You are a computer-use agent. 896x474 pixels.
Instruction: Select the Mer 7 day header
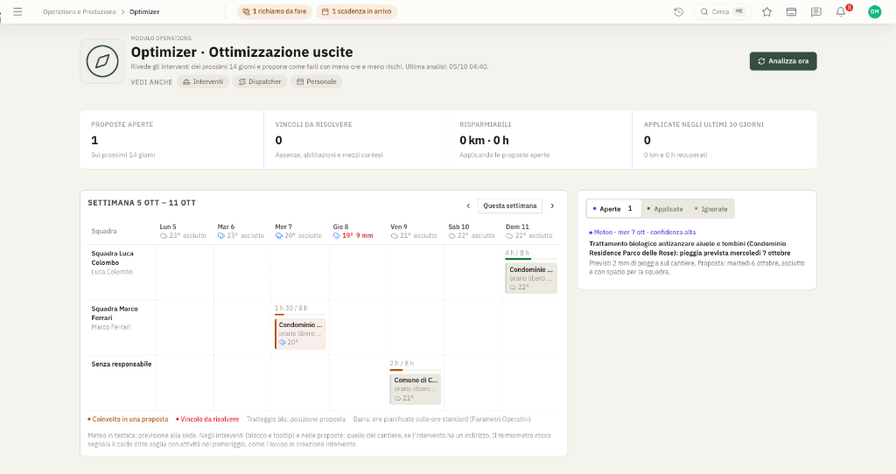tap(299, 231)
